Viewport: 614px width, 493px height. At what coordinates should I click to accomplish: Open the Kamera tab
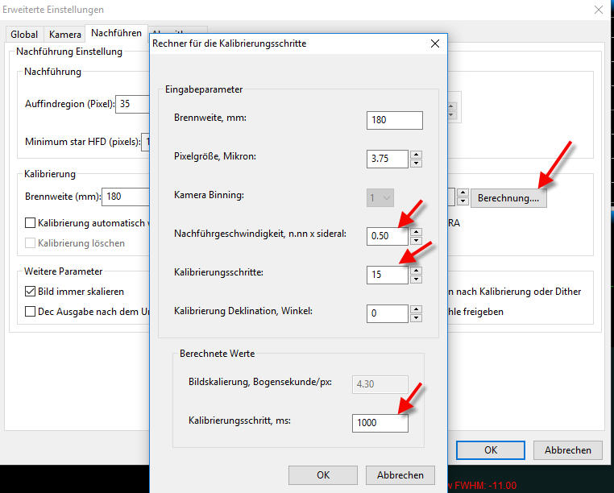[64, 35]
